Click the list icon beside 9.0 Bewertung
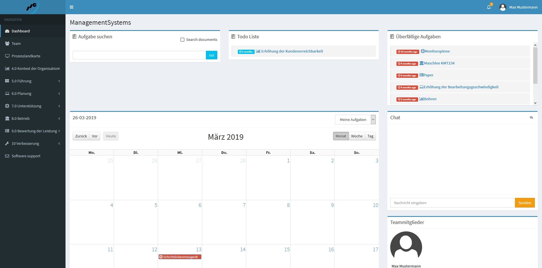The image size is (542, 268). coord(7,131)
